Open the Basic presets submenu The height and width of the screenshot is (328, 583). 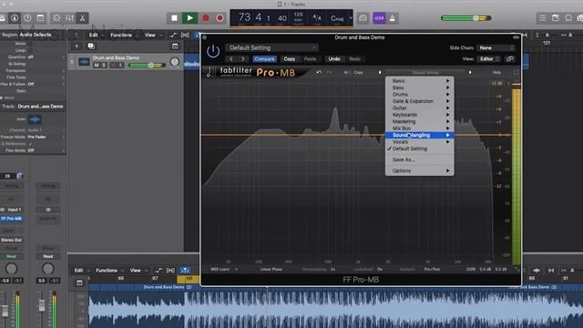coord(419,81)
